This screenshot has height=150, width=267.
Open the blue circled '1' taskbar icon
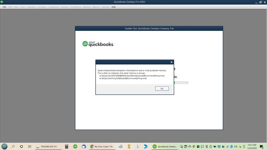pos(138,147)
